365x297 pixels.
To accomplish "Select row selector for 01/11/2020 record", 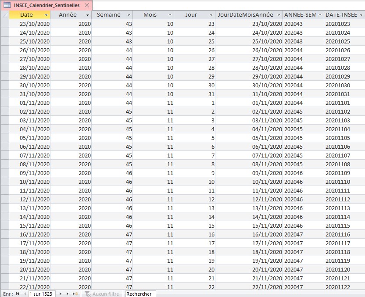I will tap(5, 103).
